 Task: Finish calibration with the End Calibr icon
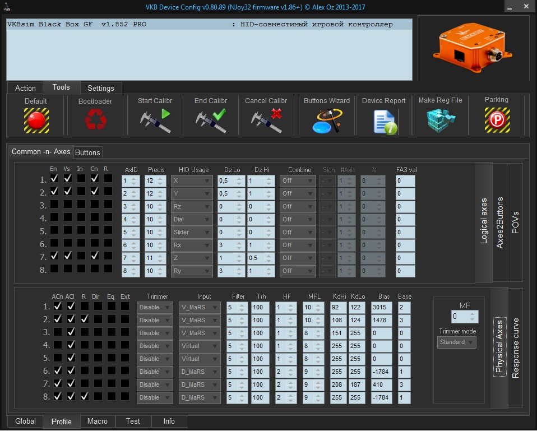click(x=211, y=121)
